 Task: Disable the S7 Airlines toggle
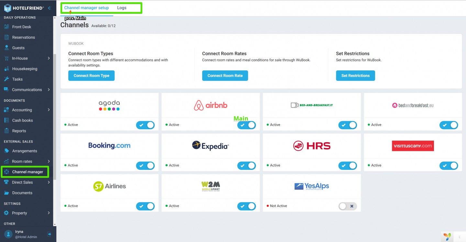pos(145,206)
